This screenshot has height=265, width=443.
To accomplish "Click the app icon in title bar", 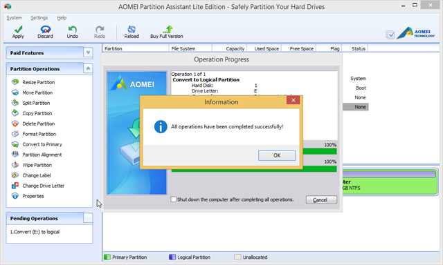I will (x=8, y=6).
